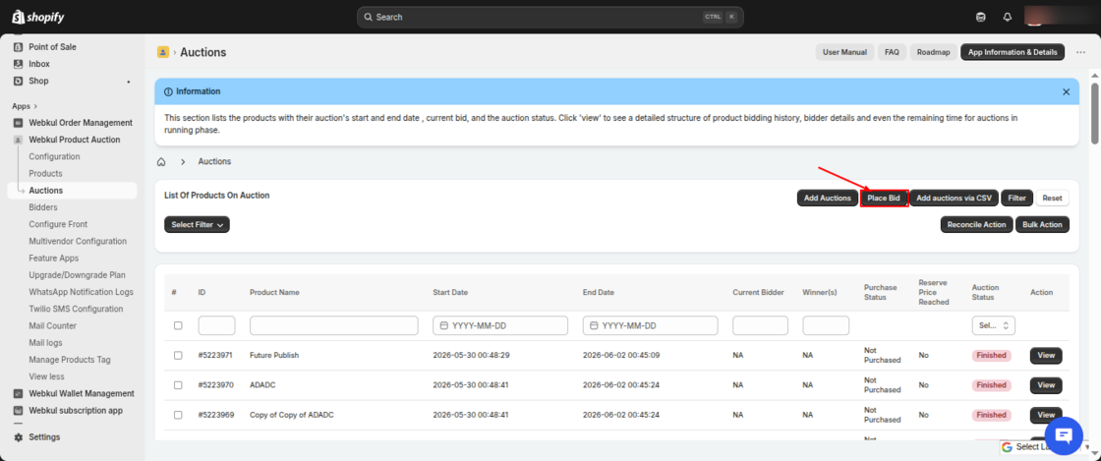The height and width of the screenshot is (461, 1101).
Task: Click the Webkul Wallet Management app icon
Action: click(x=19, y=393)
